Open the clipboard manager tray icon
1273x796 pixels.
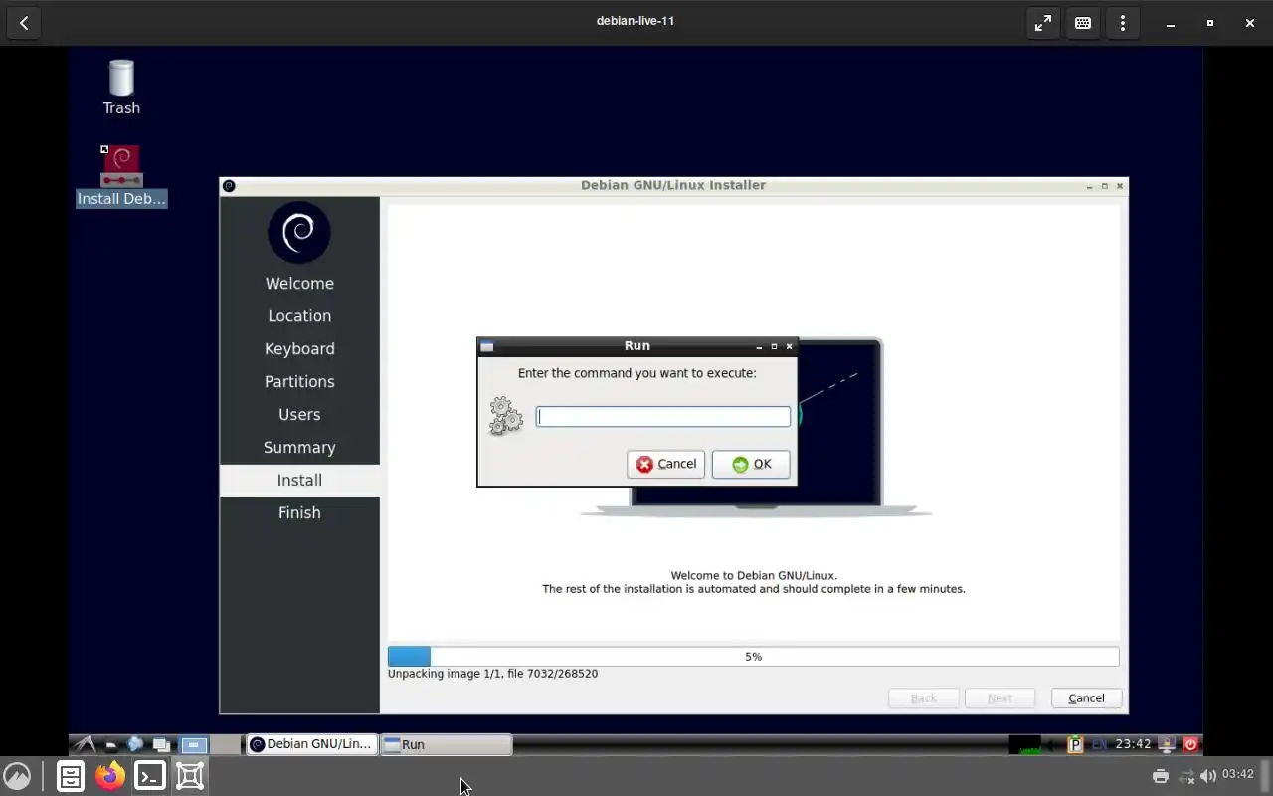click(1075, 744)
